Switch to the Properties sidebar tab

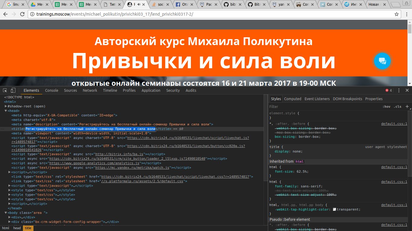374,99
